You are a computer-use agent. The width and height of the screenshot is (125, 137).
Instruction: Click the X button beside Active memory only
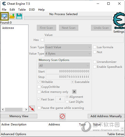click(74, 92)
